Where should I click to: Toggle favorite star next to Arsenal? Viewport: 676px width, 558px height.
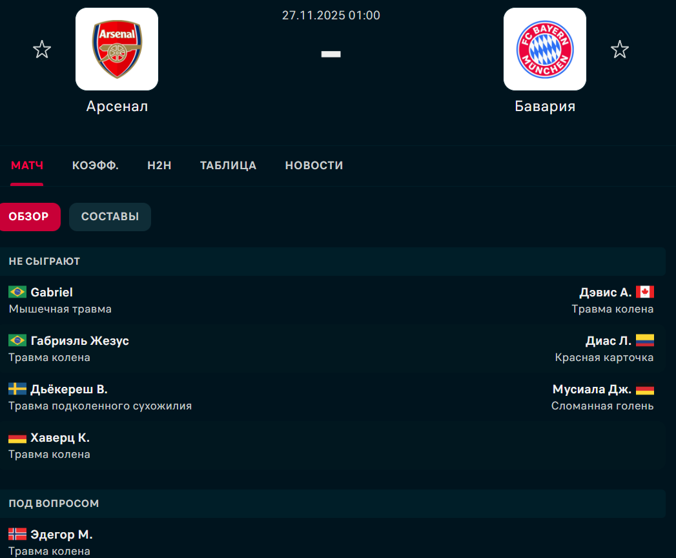click(42, 49)
